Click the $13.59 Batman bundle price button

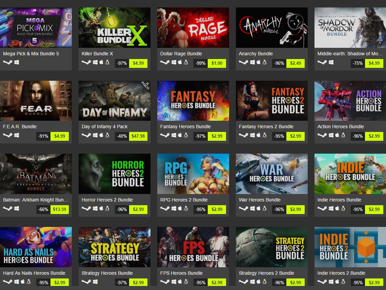60,209
